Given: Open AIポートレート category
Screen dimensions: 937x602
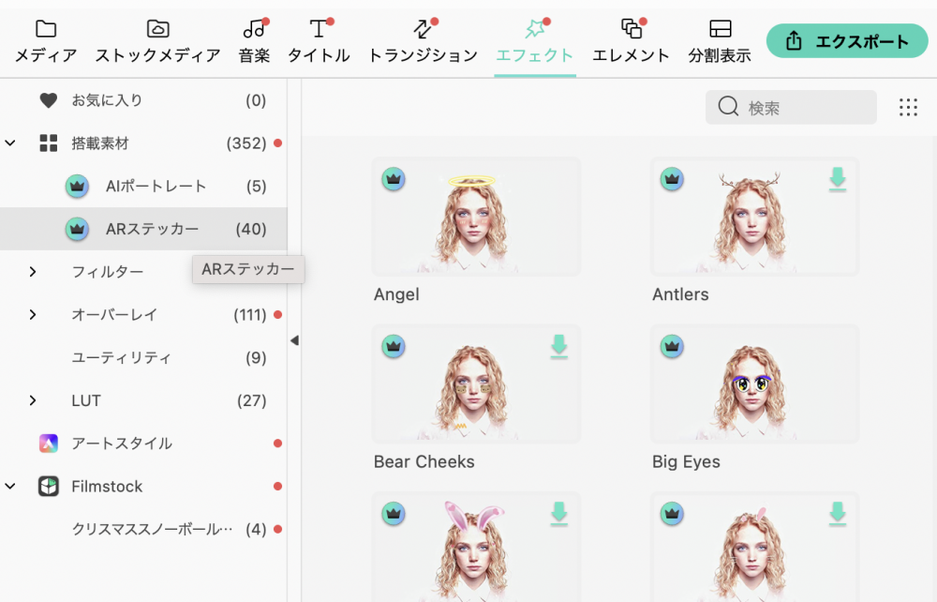Looking at the screenshot, I should 156,187.
